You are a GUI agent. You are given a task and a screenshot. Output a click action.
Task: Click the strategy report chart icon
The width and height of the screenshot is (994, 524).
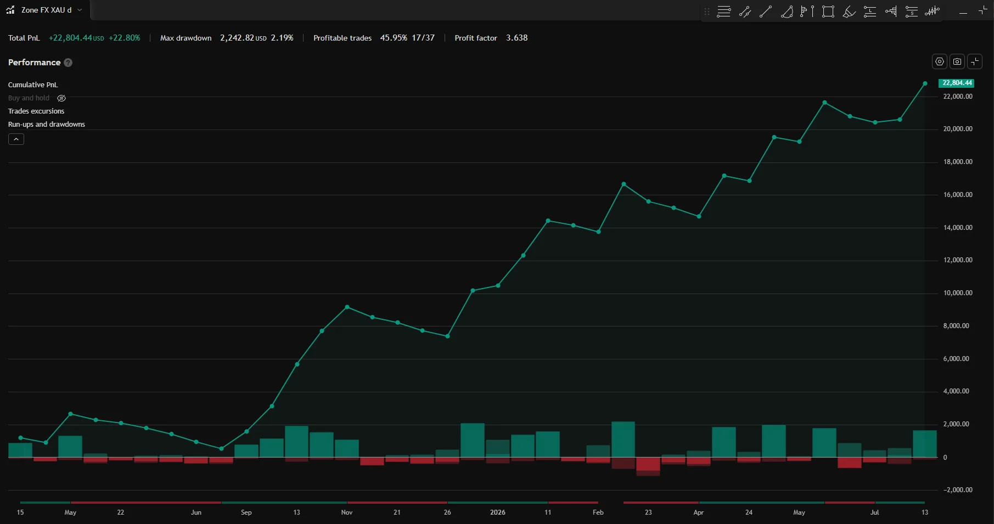(x=10, y=10)
